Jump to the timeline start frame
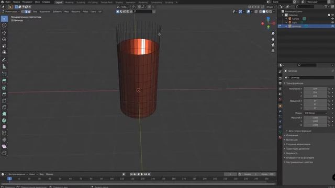335x188 pixels. tap(131, 174)
